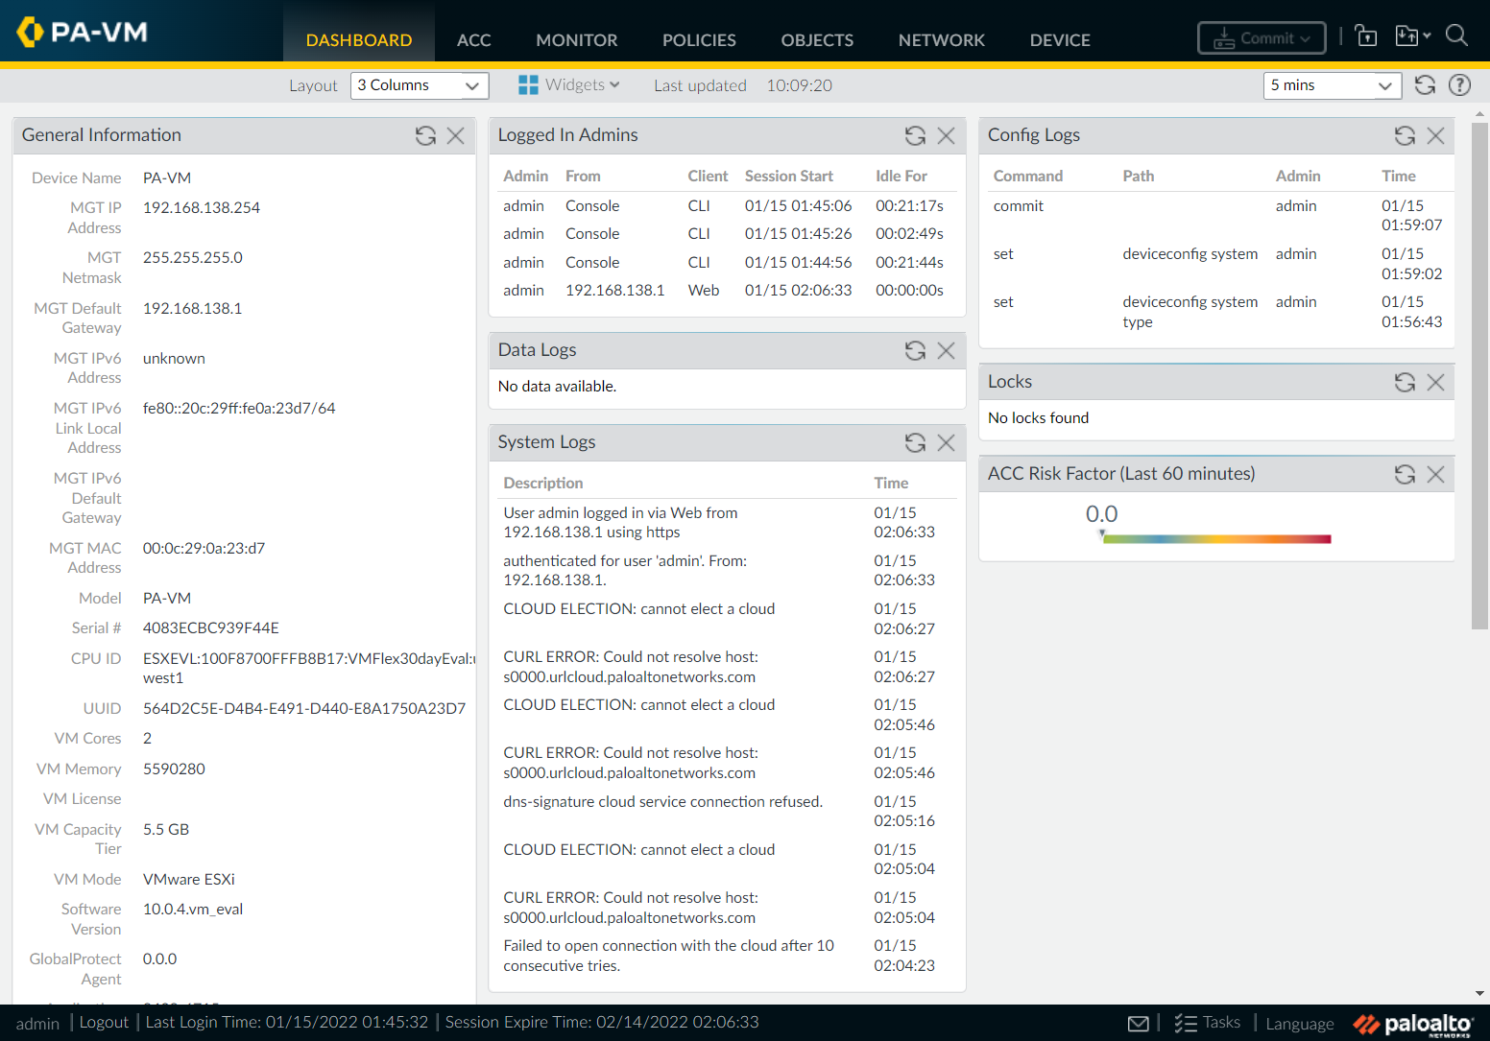Click the Command column header in Config Logs

(x=1028, y=177)
